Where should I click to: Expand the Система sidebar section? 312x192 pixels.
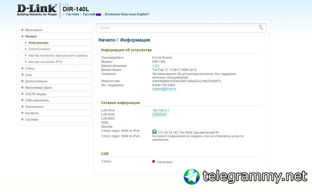56,120
